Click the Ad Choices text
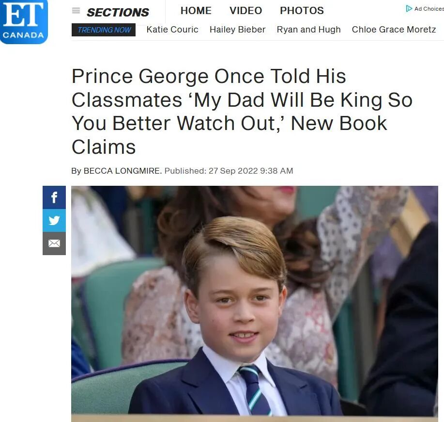The image size is (444, 422). pos(429,9)
